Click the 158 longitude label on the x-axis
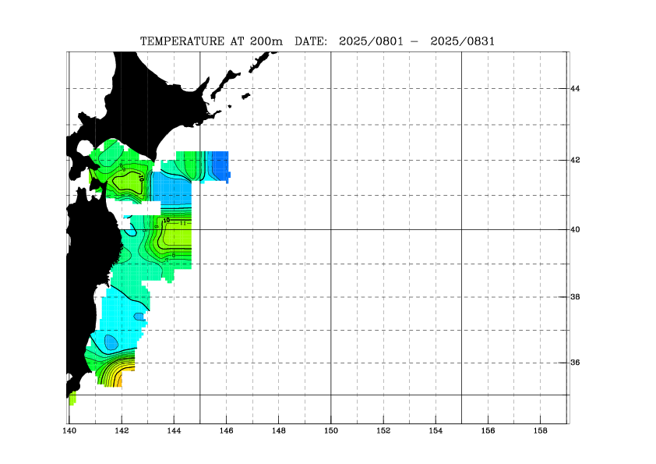This screenshot has width=656, height=464. (x=540, y=430)
